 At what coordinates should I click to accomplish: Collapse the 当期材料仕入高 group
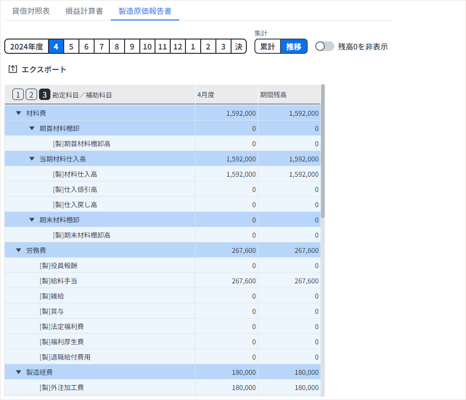point(32,159)
